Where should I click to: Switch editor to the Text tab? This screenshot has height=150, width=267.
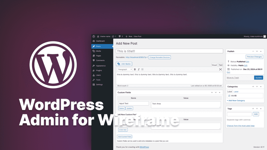point(221,65)
